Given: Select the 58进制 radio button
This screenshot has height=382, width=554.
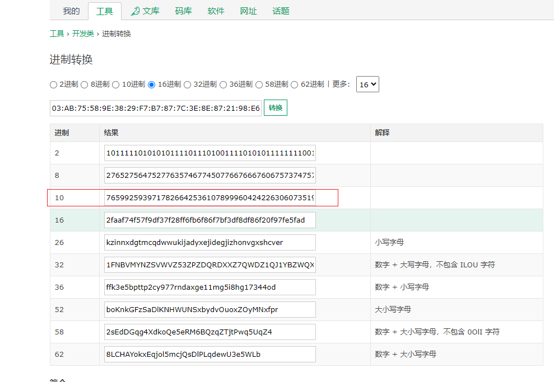Looking at the screenshot, I should 259,84.
